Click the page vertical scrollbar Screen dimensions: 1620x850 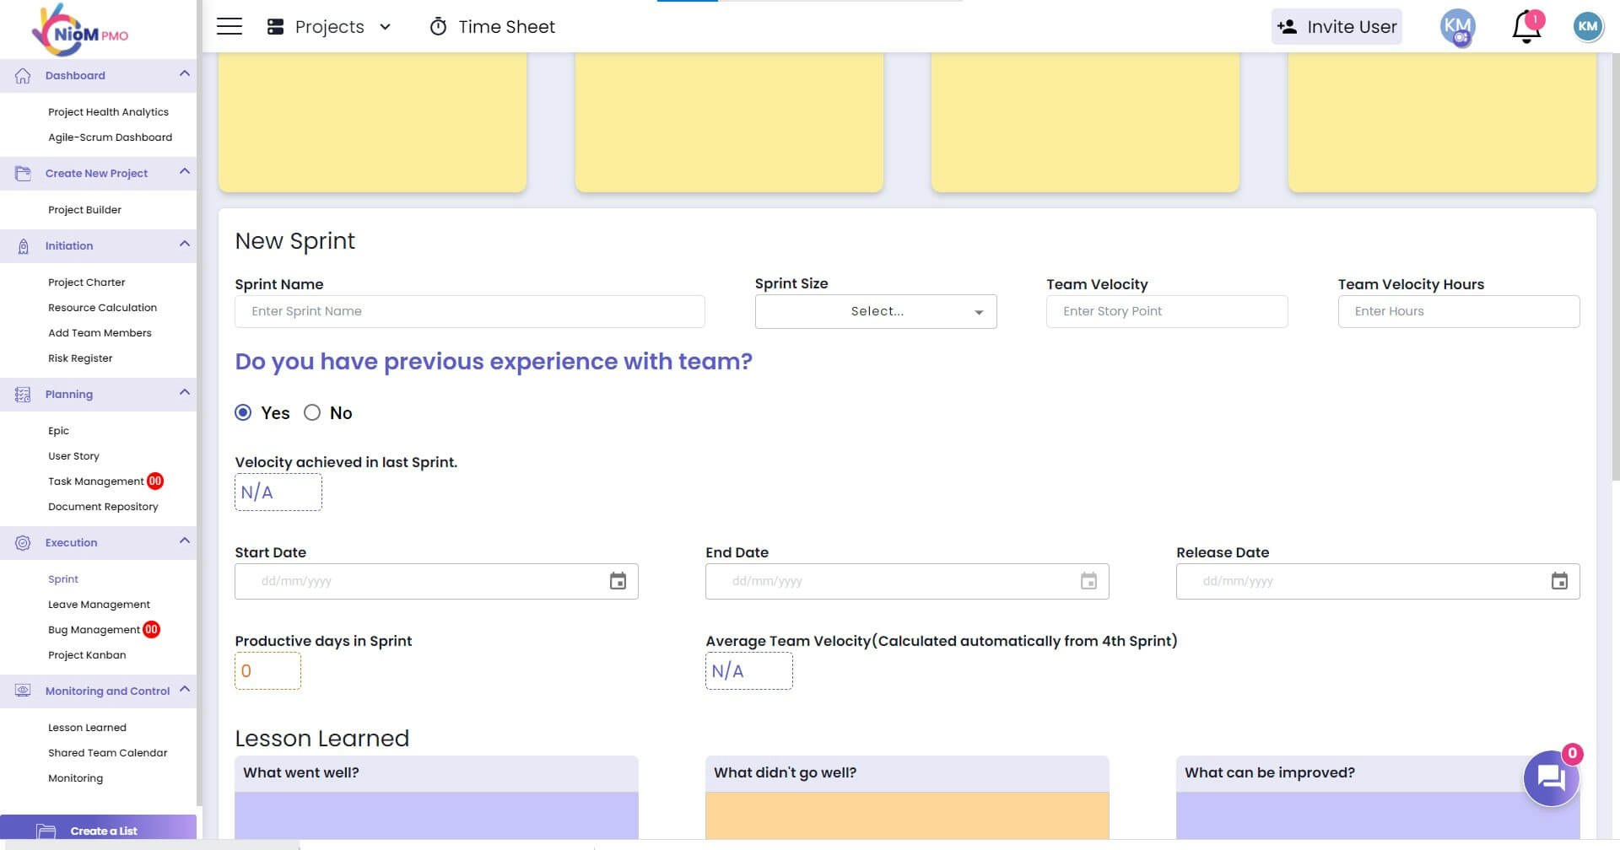coord(1615,266)
